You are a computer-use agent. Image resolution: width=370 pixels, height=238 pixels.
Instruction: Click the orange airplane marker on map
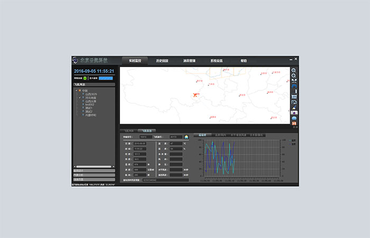[x=196, y=95]
